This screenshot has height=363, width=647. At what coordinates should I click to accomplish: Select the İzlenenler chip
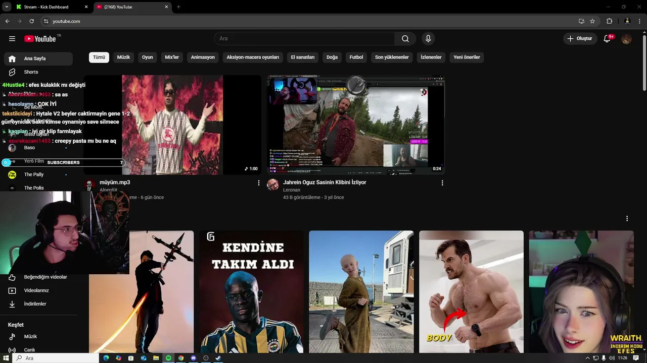pyautogui.click(x=431, y=57)
